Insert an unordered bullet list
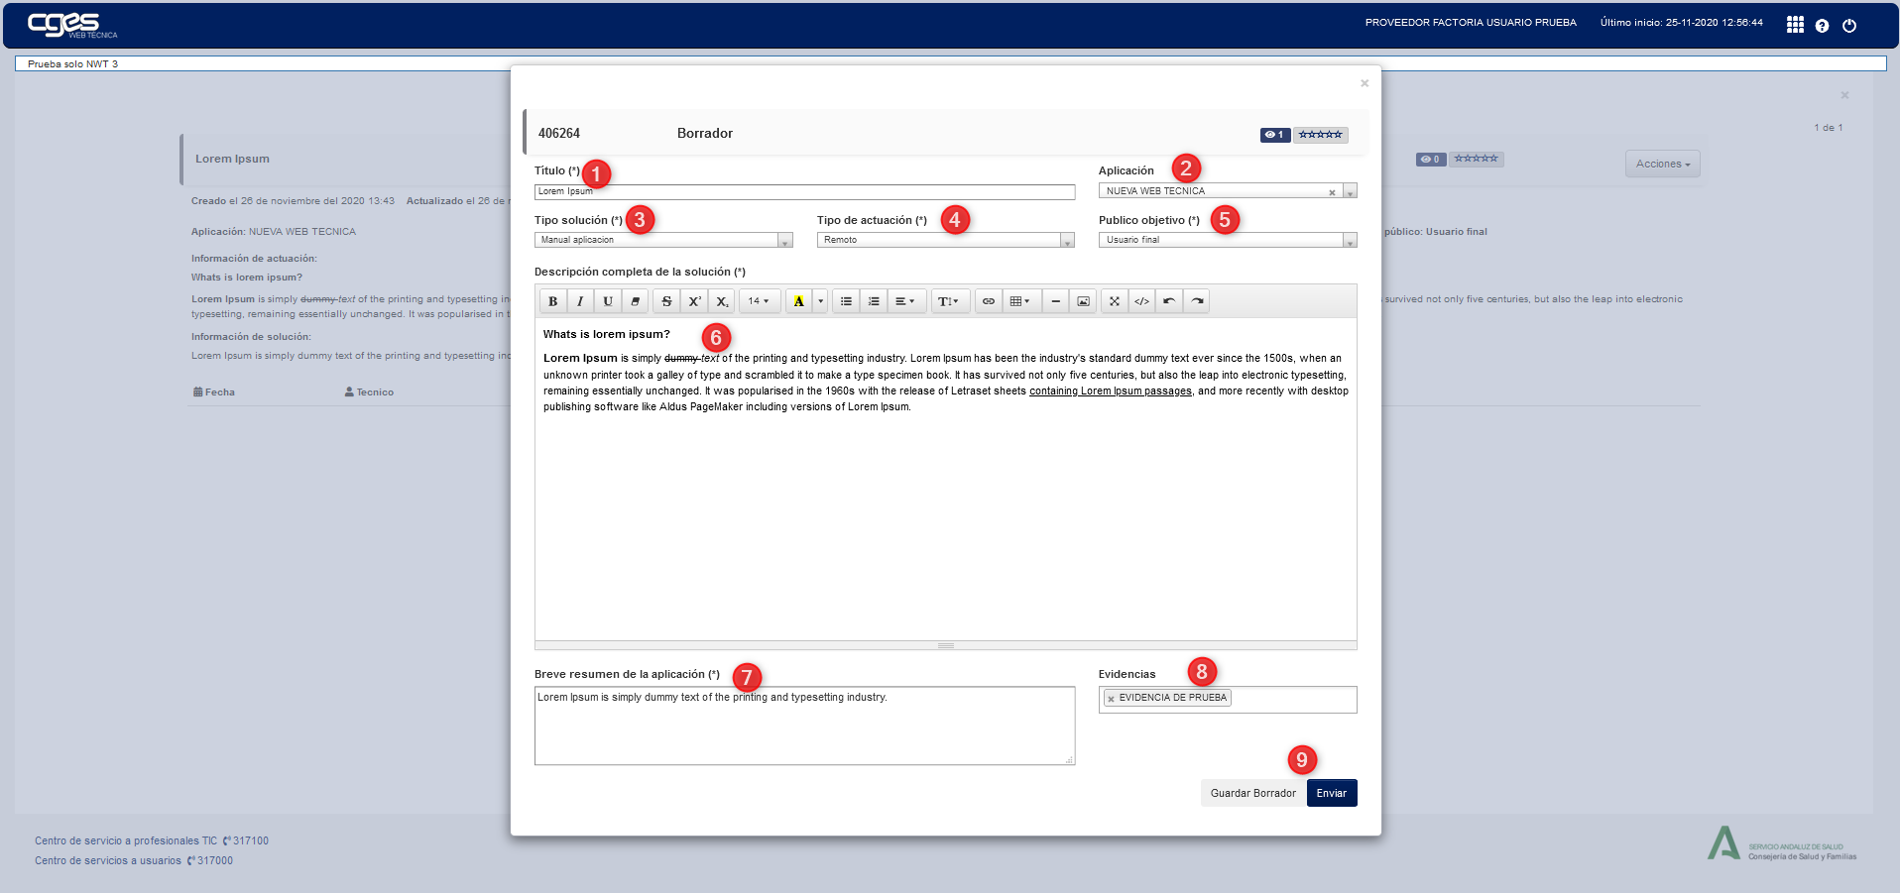The image size is (1900, 893). click(x=846, y=301)
